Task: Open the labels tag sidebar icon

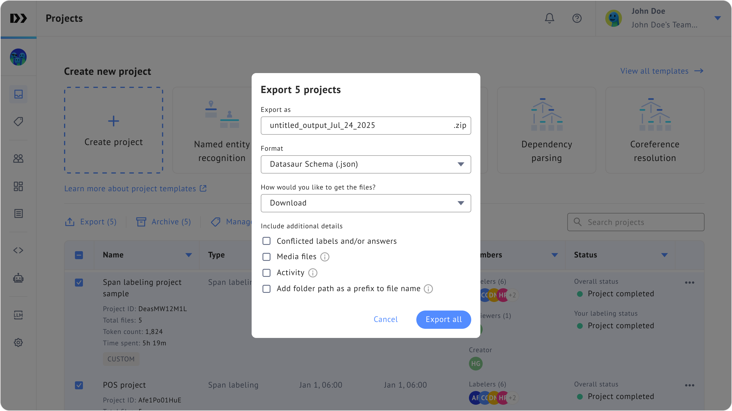Action: [18, 122]
